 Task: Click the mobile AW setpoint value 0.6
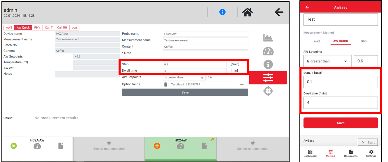pyautogui.click(x=366, y=61)
